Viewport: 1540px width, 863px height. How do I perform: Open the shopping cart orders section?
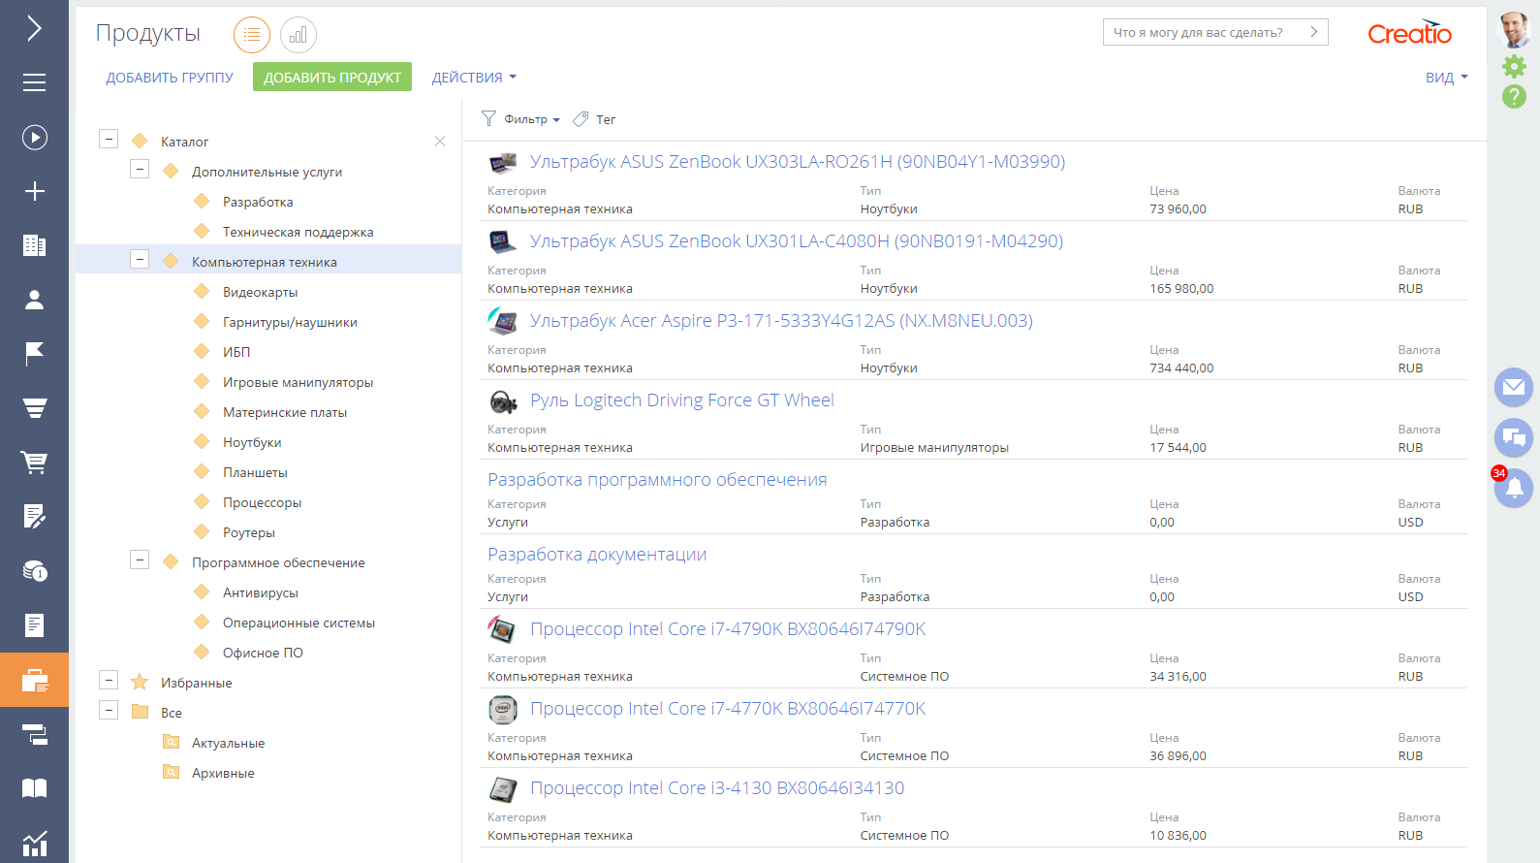[34, 463]
